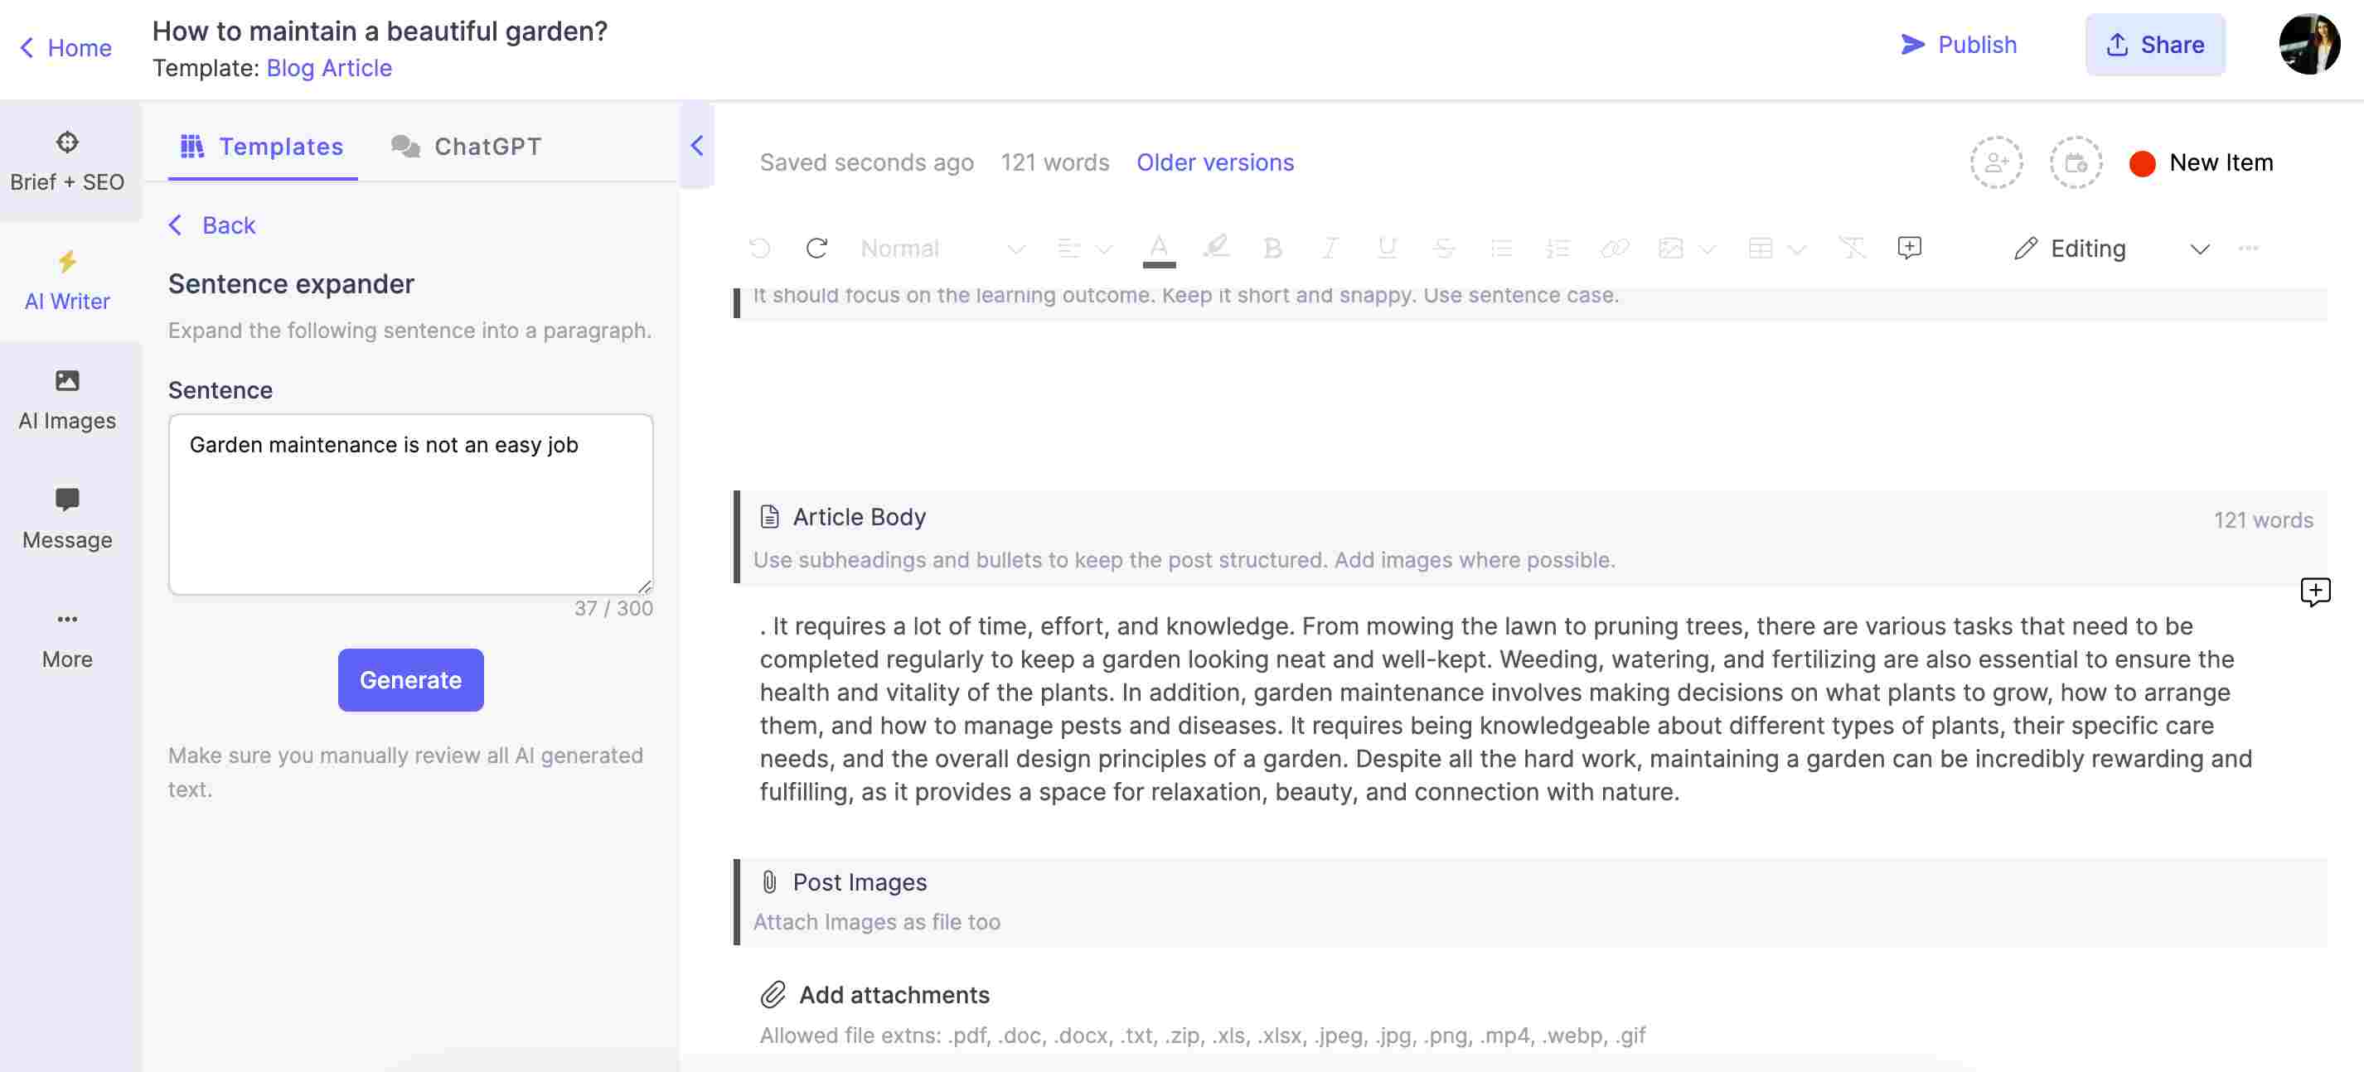Viewport: 2364px width, 1072px height.
Task: Click the Numbered list icon
Action: [x=1556, y=246]
